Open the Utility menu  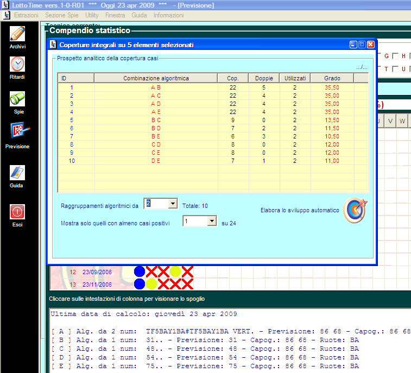tap(92, 15)
